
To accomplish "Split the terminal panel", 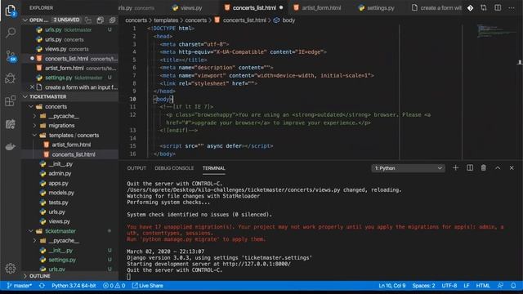I will pos(470,168).
